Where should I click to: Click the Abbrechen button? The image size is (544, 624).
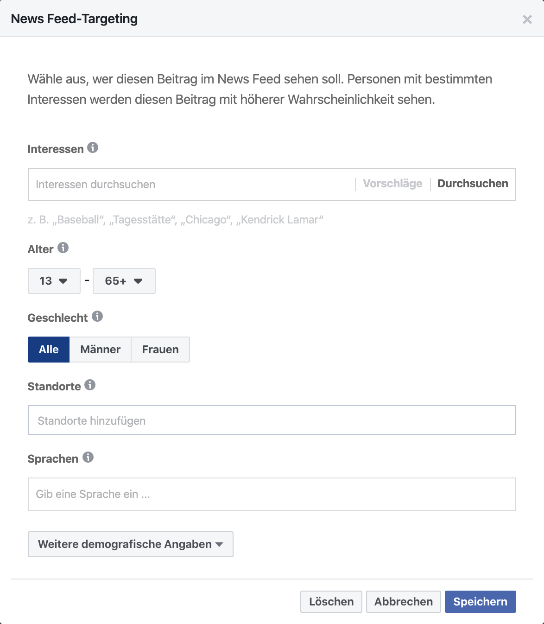[x=404, y=602]
